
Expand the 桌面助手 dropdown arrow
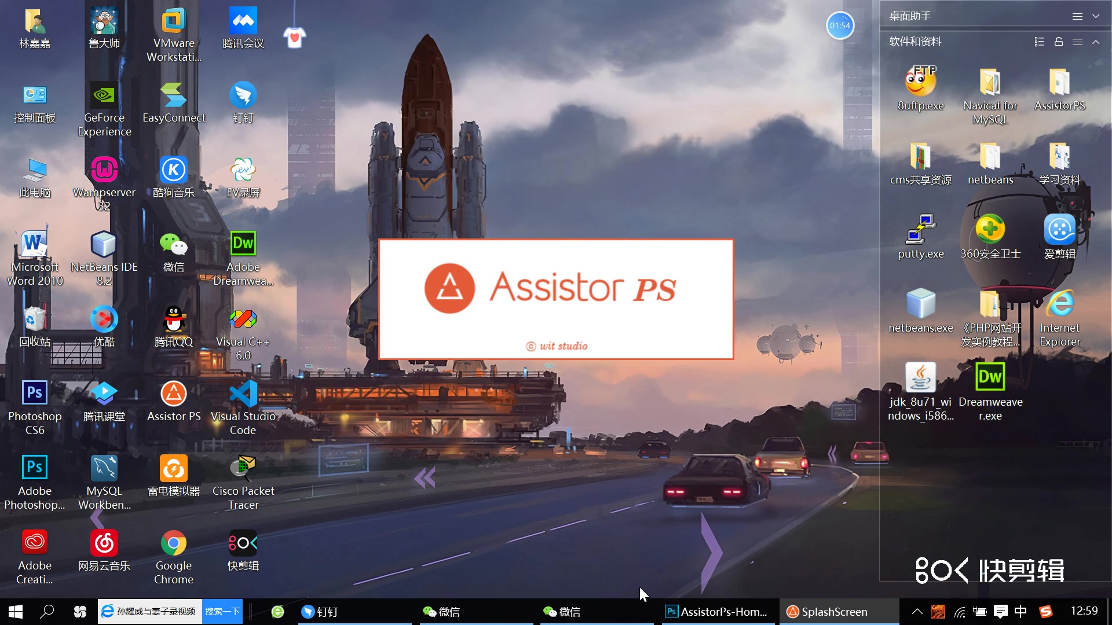tap(1096, 16)
